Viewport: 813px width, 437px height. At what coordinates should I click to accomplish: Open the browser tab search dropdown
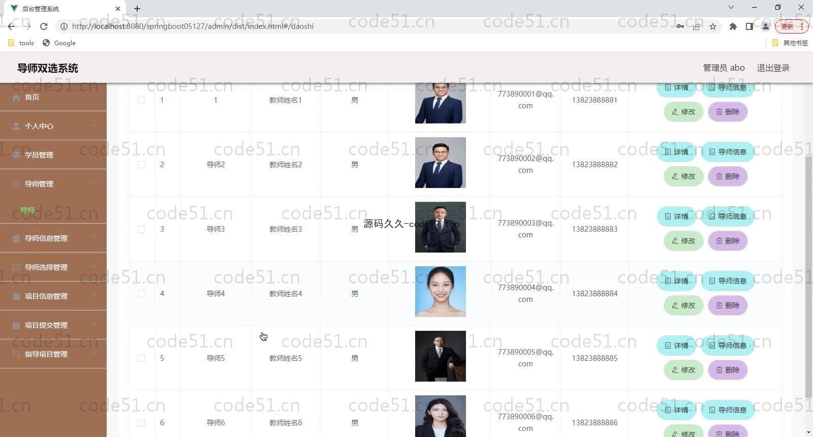[731, 8]
